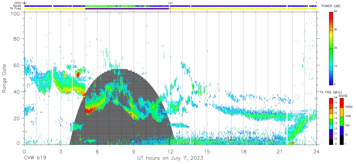Click the Range Gate tick label '80'
This screenshot has height=164, width=356.
pos(17,38)
